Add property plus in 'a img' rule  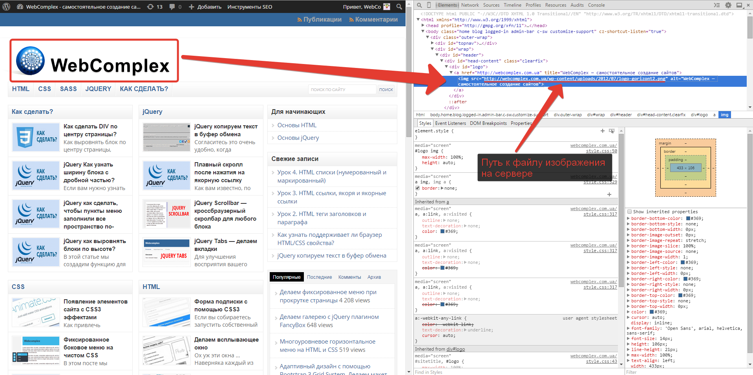tap(609, 194)
